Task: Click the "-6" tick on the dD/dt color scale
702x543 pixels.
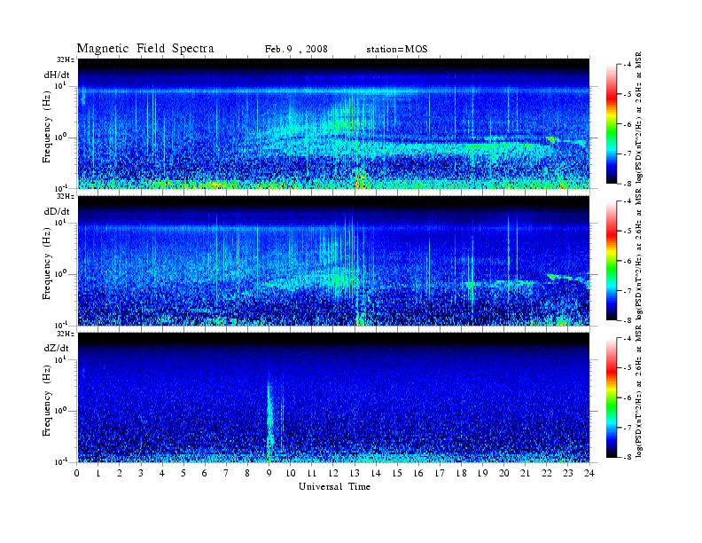Action: (628, 261)
